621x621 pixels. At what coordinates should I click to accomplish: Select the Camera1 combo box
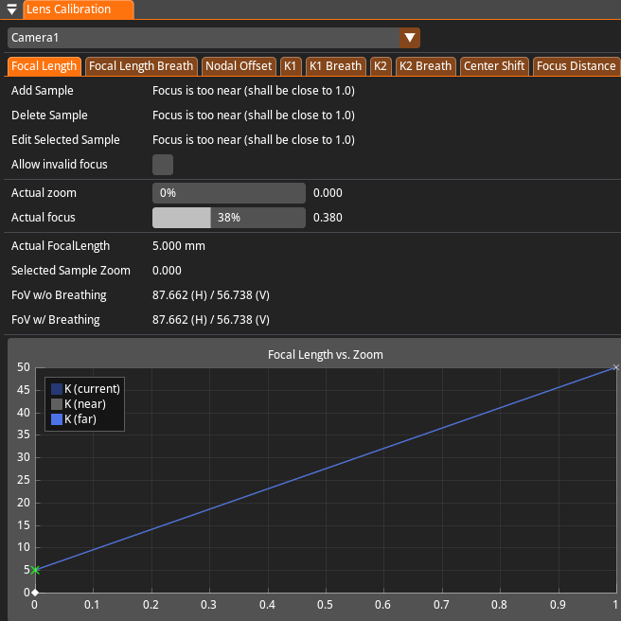tap(204, 38)
